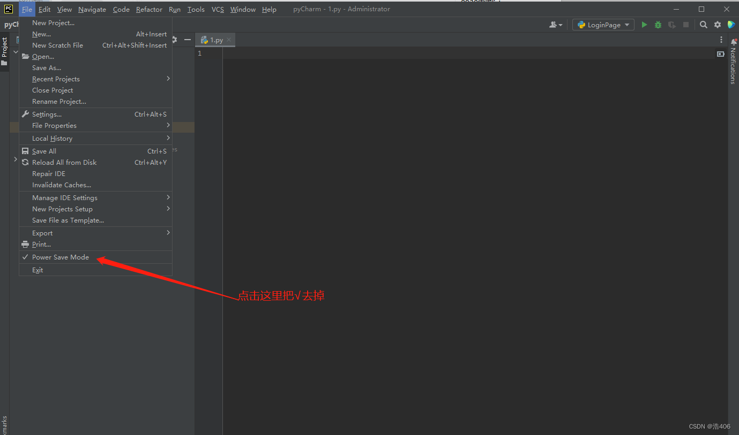Click Run with Coverage shield icon

pyautogui.click(x=672, y=25)
